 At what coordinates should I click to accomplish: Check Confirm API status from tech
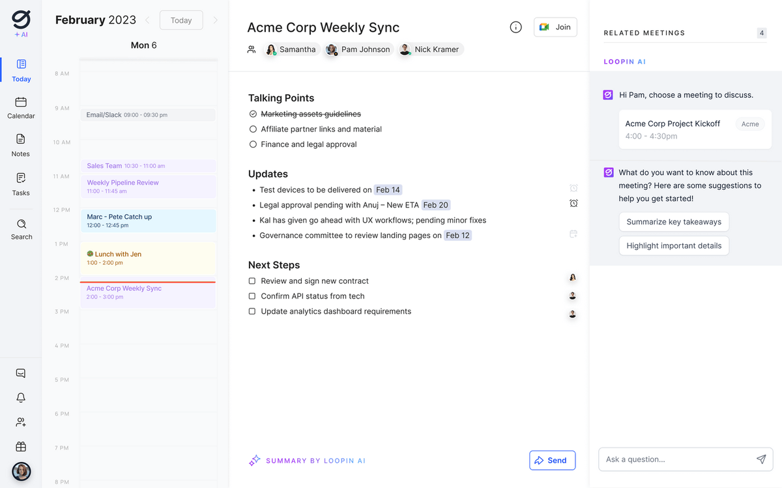(252, 295)
